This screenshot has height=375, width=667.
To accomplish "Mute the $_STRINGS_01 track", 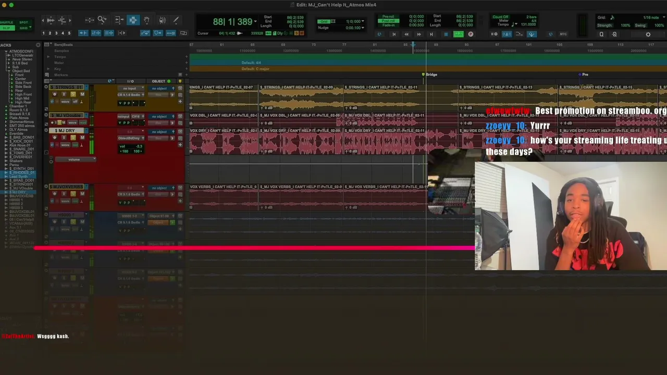I will click(82, 94).
